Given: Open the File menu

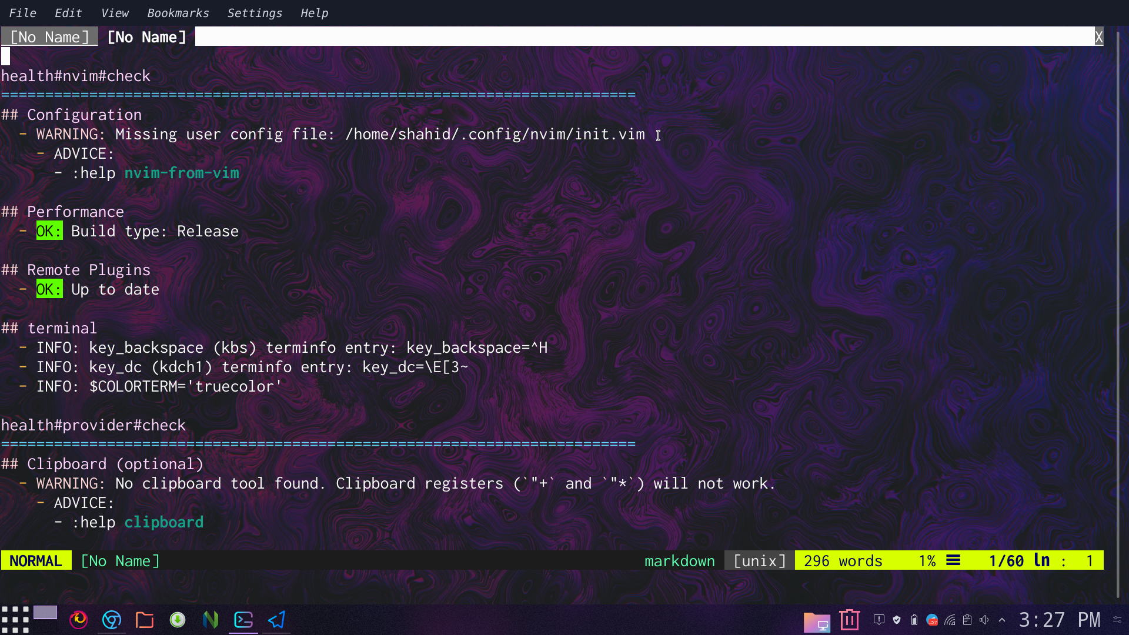Looking at the screenshot, I should [22, 13].
